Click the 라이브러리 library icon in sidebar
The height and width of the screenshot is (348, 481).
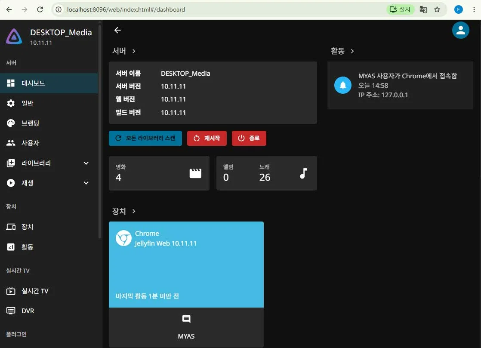point(11,163)
